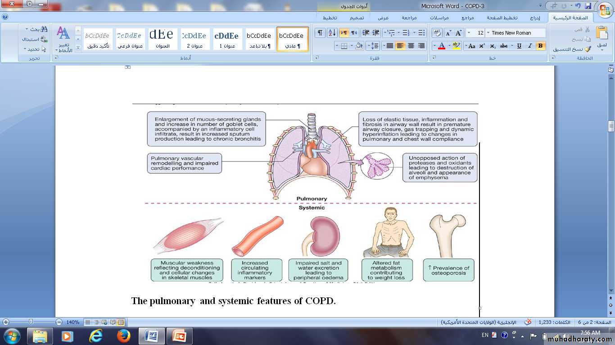615x345 pixels.
Task: Click the Clear Formatting eraser icon
Action: pos(437,33)
